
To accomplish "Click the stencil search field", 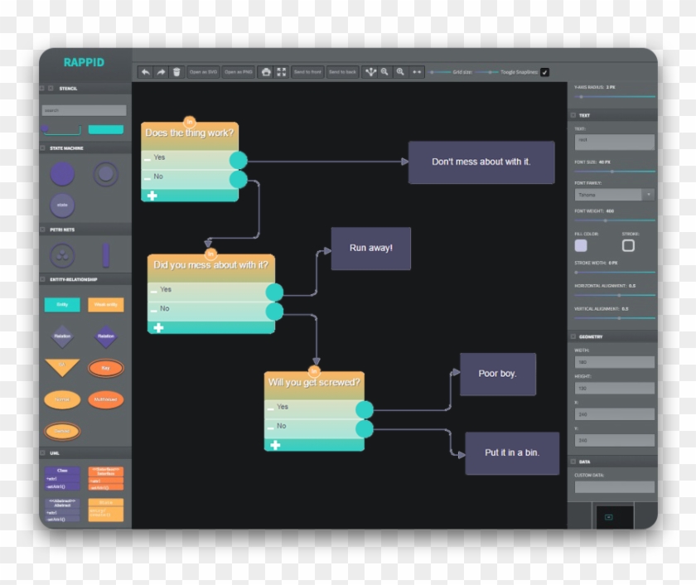I will click(83, 109).
